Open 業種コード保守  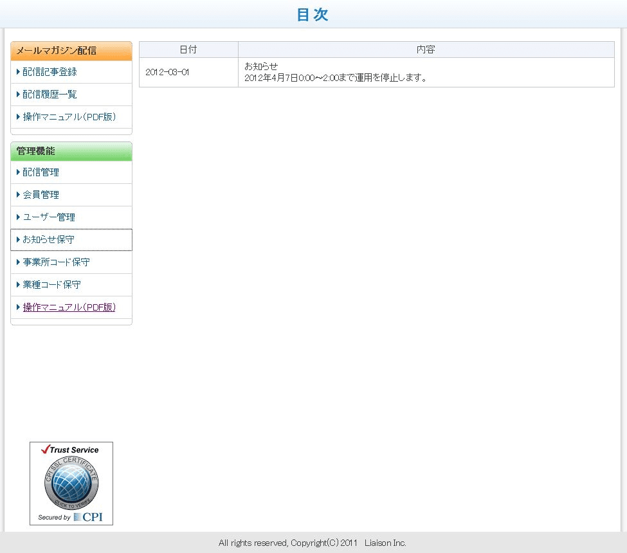point(51,285)
